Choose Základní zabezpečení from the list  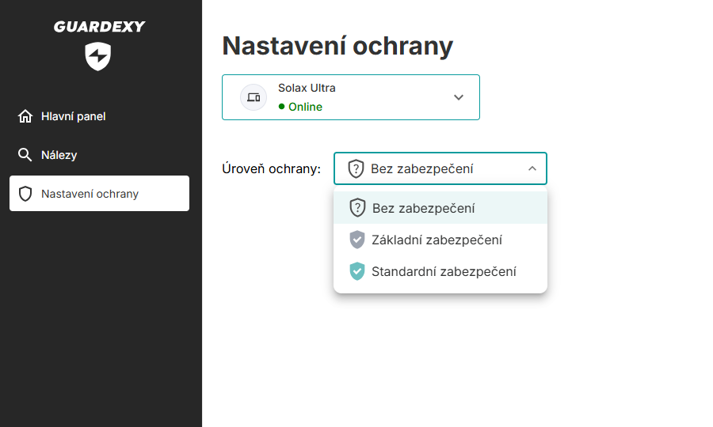437,240
